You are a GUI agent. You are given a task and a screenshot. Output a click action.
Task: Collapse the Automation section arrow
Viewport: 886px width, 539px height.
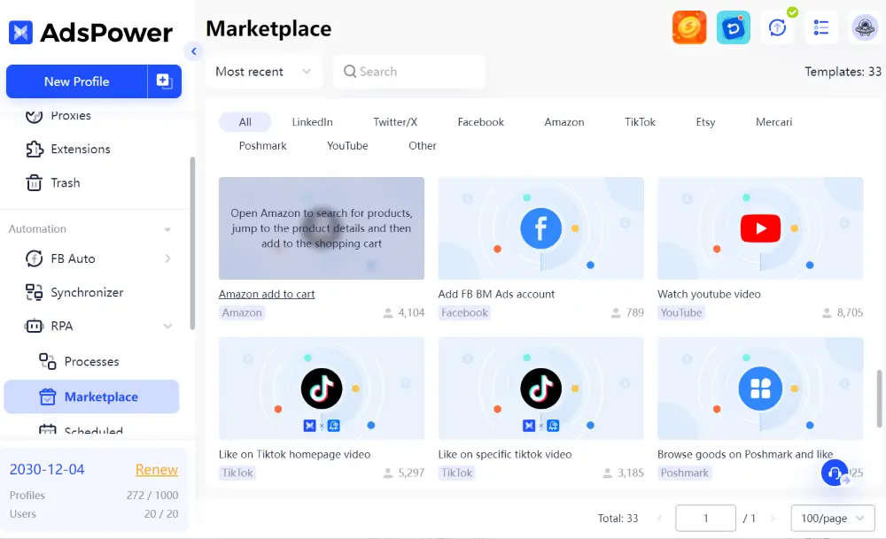[167, 229]
